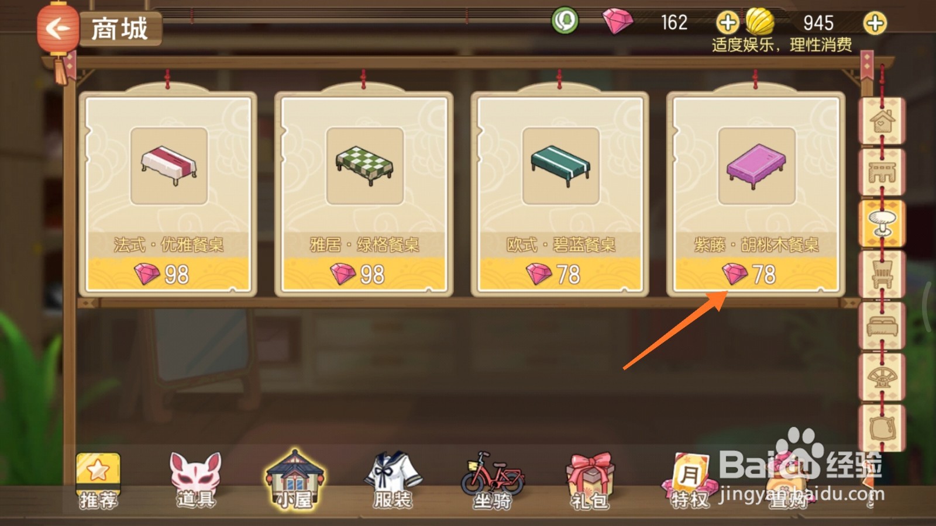Add more pink gems with plus icon
This screenshot has width=936, height=526.
pos(727,23)
